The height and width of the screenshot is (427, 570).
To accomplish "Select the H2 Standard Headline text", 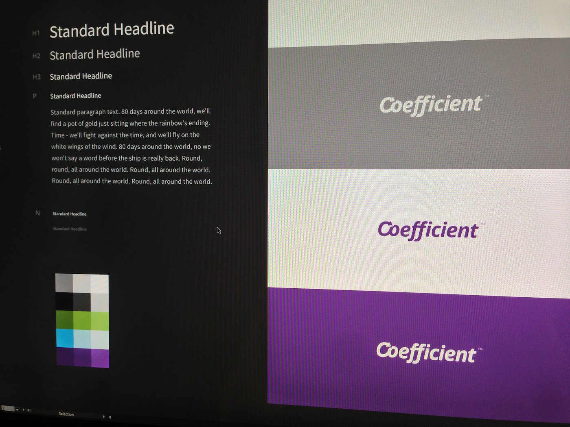I will click(95, 54).
